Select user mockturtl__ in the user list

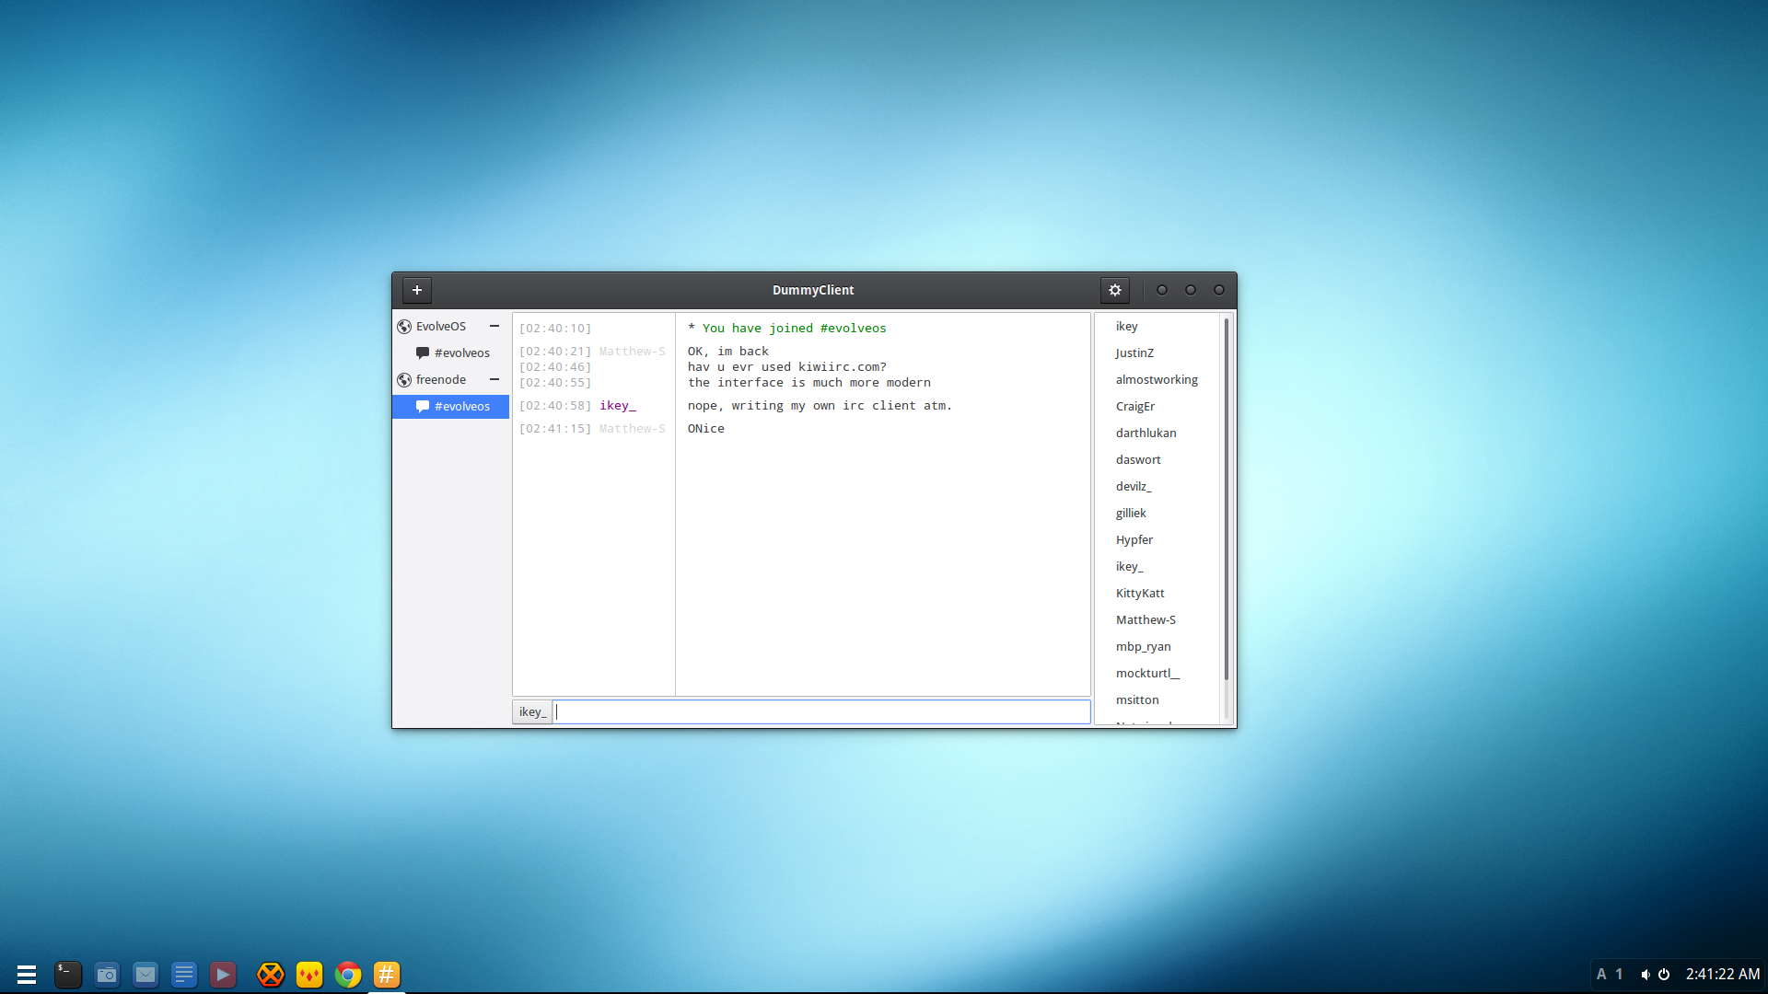tap(1147, 674)
